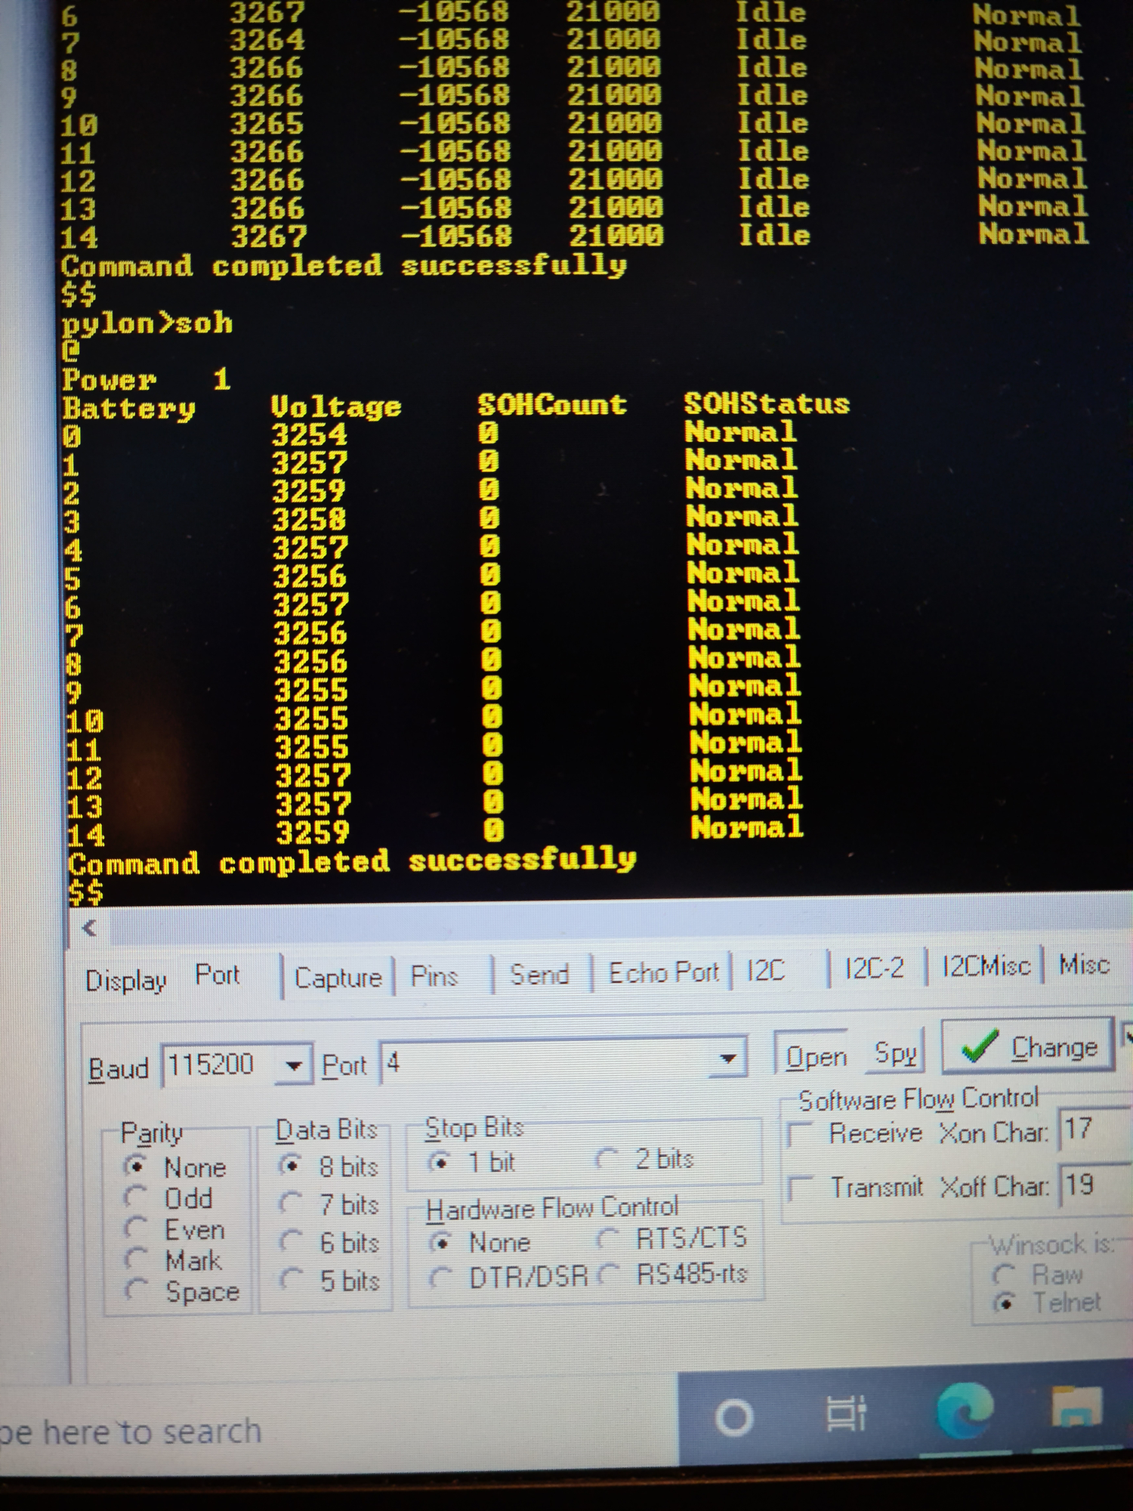Select 1 bit stop bits
Viewport: 1133px width, 1511px height.
pos(472,1162)
